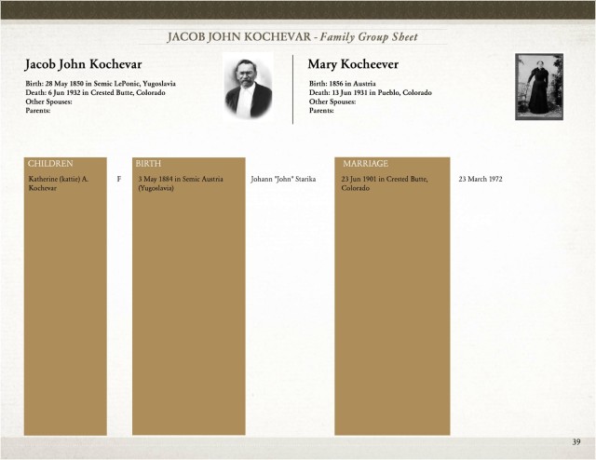Click the Family Group Sheet page title
Image resolution: width=596 pixels, height=460 pixels.
click(x=292, y=37)
